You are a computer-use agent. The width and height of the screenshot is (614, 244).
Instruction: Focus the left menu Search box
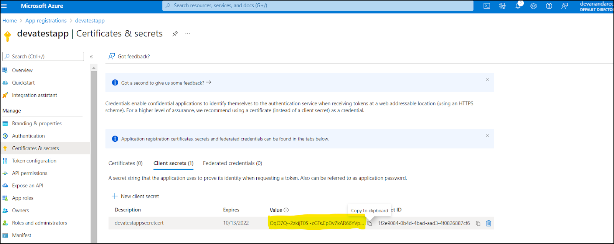click(x=43, y=56)
